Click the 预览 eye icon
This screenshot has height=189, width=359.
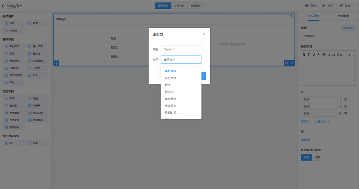307,6
